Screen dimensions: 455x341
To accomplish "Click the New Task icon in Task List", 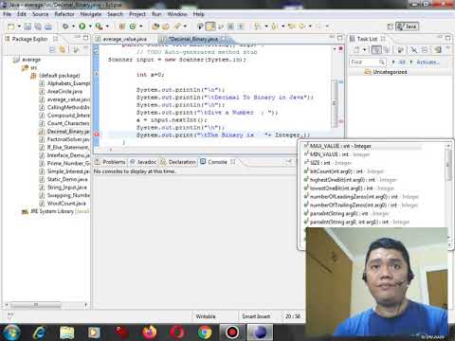I will tap(356, 49).
